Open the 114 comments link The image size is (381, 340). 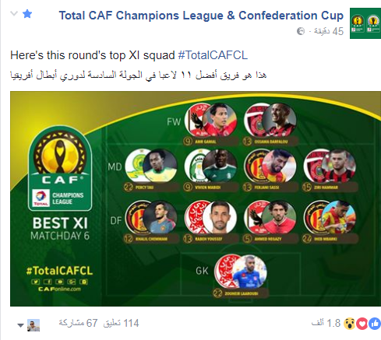tap(121, 324)
